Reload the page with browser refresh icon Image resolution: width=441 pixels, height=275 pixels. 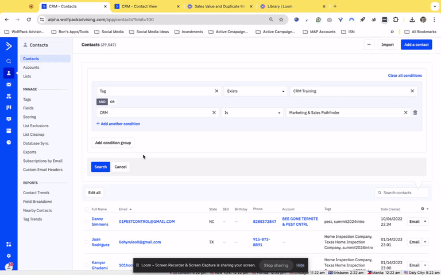coord(29,19)
